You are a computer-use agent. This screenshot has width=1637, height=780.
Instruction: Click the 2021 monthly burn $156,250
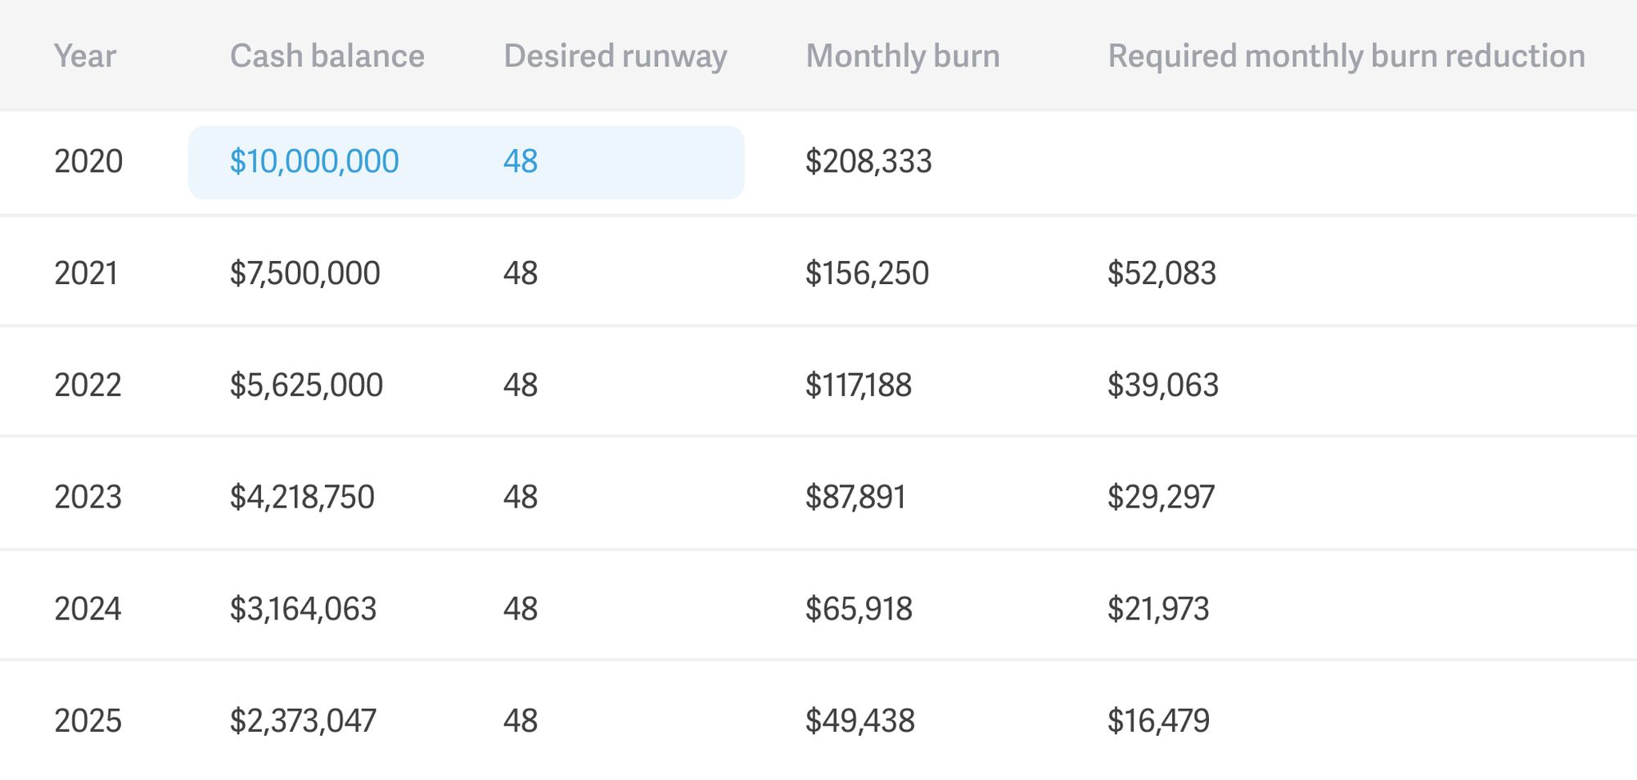867,273
